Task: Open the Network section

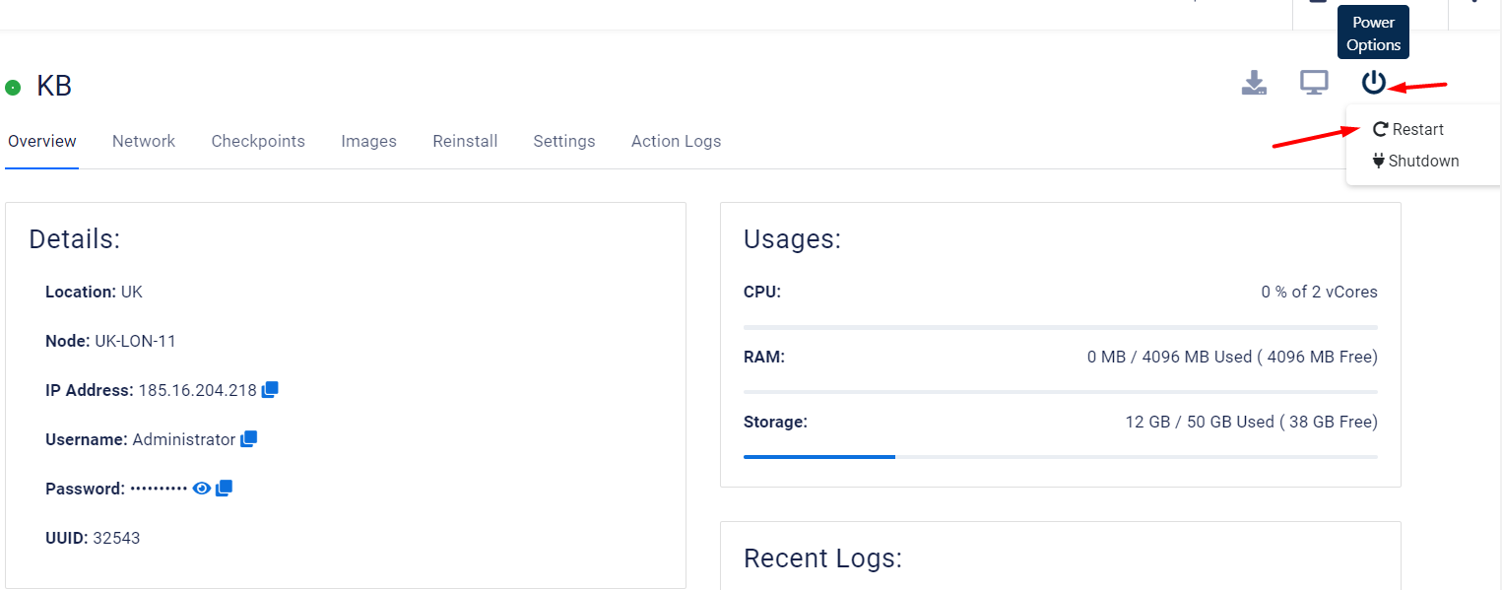Action: [x=144, y=141]
